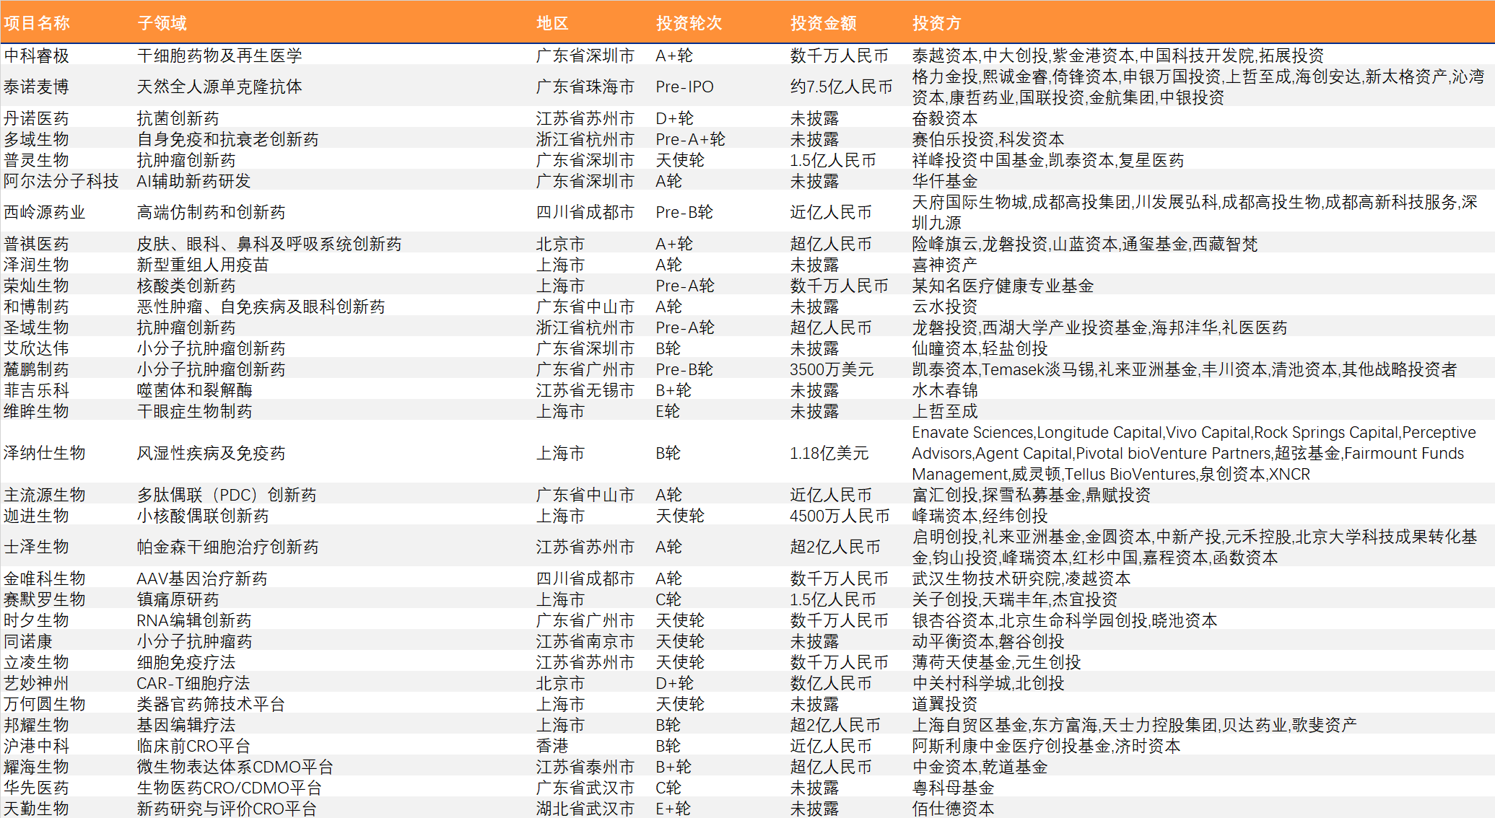
Task: Click the 天然全人源单克隆抗体 subfield cell
Action: tap(220, 87)
